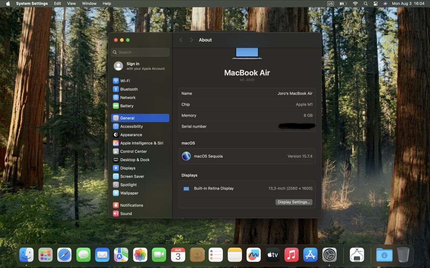Open Apple Intelligence & Siri settings

tap(140, 143)
